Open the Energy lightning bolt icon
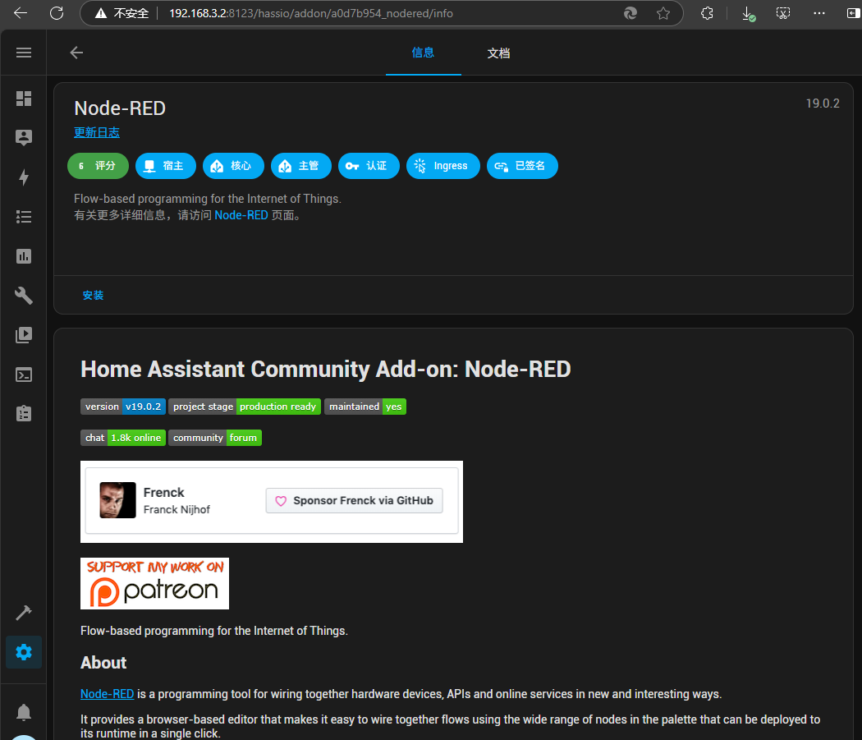Image resolution: width=862 pixels, height=740 pixels. pyautogui.click(x=24, y=177)
